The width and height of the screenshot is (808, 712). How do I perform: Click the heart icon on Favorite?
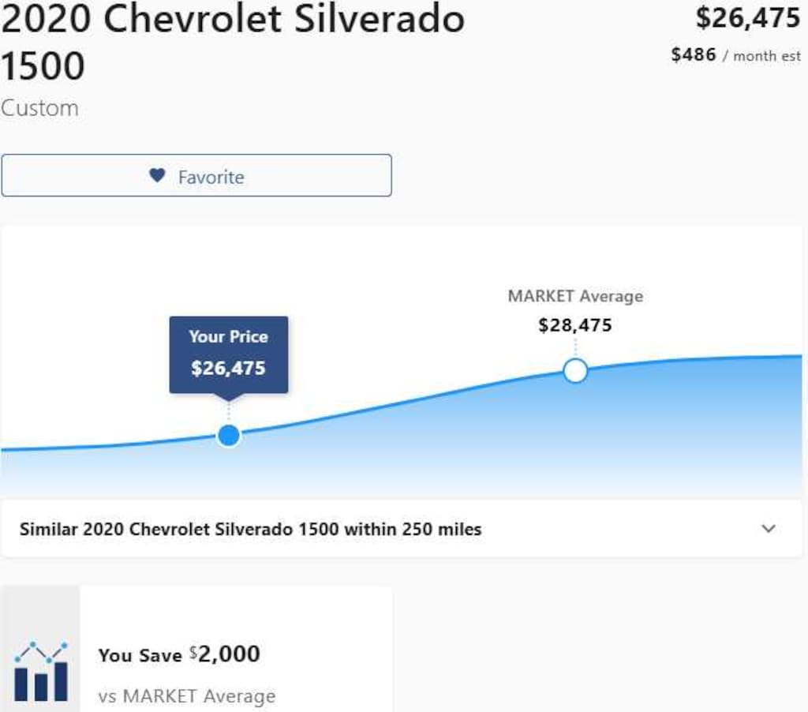(157, 175)
